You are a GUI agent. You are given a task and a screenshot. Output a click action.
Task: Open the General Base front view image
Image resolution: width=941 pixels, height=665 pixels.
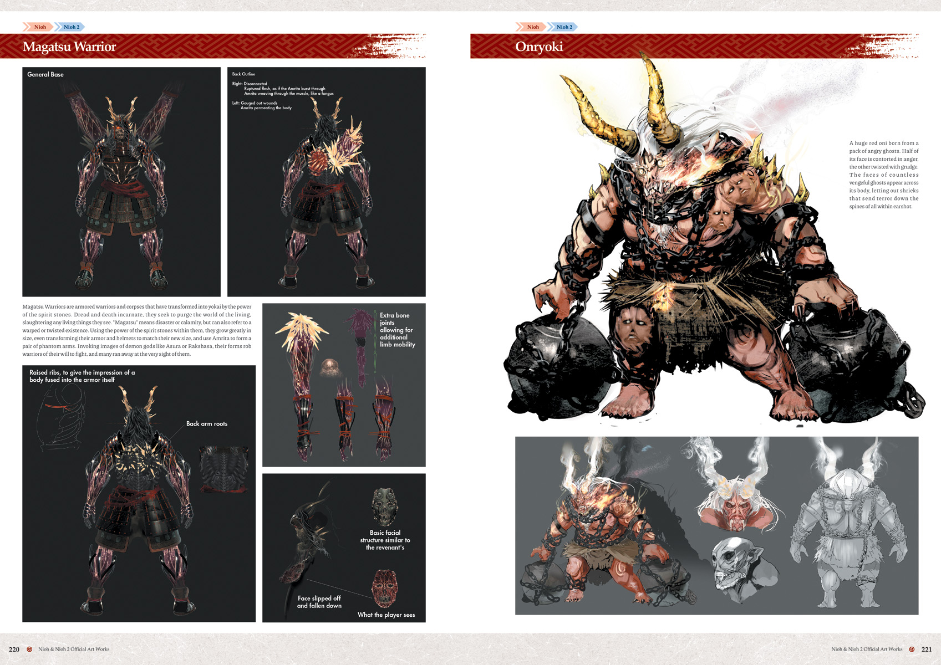point(121,183)
